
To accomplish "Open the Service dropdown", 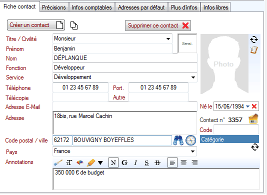I will pos(193,77).
